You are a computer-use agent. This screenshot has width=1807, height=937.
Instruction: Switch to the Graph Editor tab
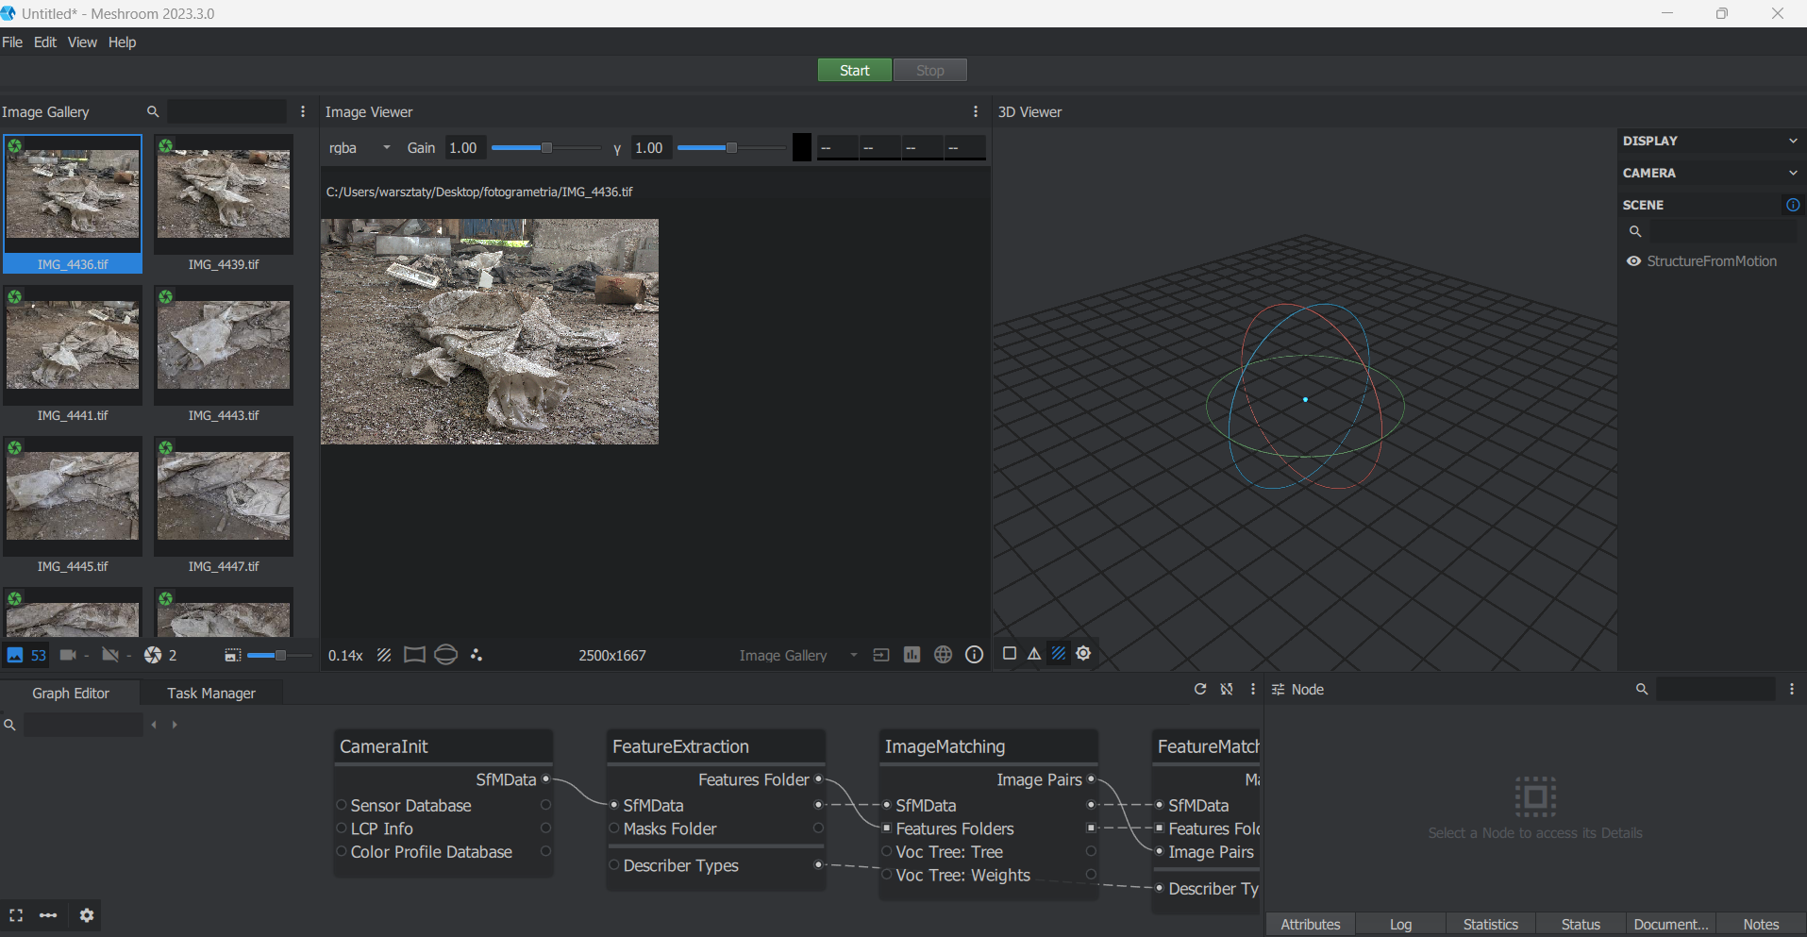tap(71, 694)
